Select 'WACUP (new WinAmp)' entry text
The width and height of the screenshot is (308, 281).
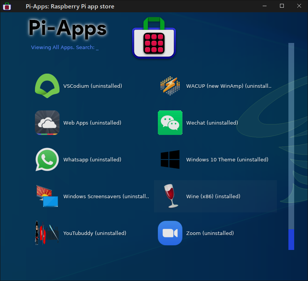click(x=229, y=86)
